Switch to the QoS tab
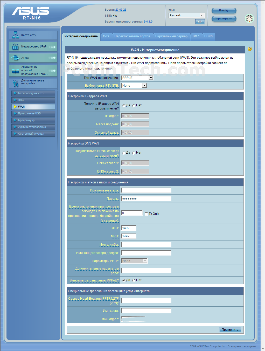This screenshot has width=265, height=351. point(106,36)
